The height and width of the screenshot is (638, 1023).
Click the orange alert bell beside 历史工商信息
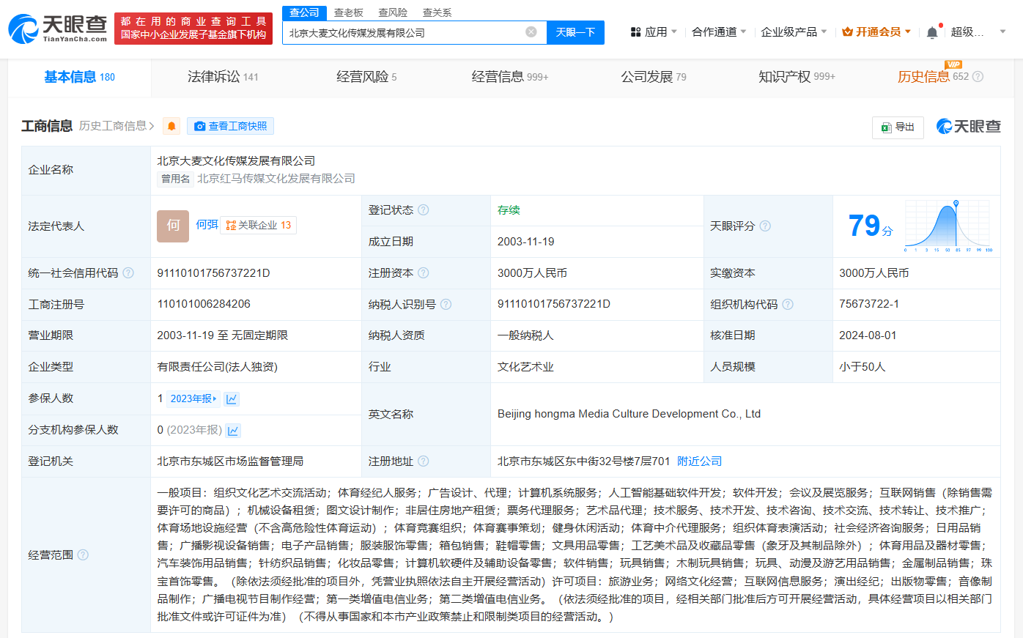(x=171, y=126)
